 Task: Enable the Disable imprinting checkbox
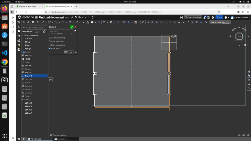pyautogui.click(x=50, y=38)
